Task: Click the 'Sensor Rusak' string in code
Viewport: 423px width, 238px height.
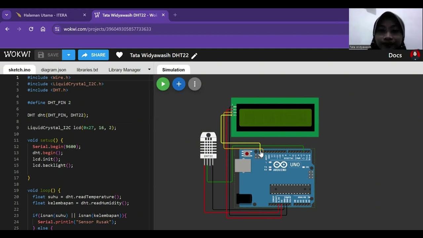Action: point(94,222)
